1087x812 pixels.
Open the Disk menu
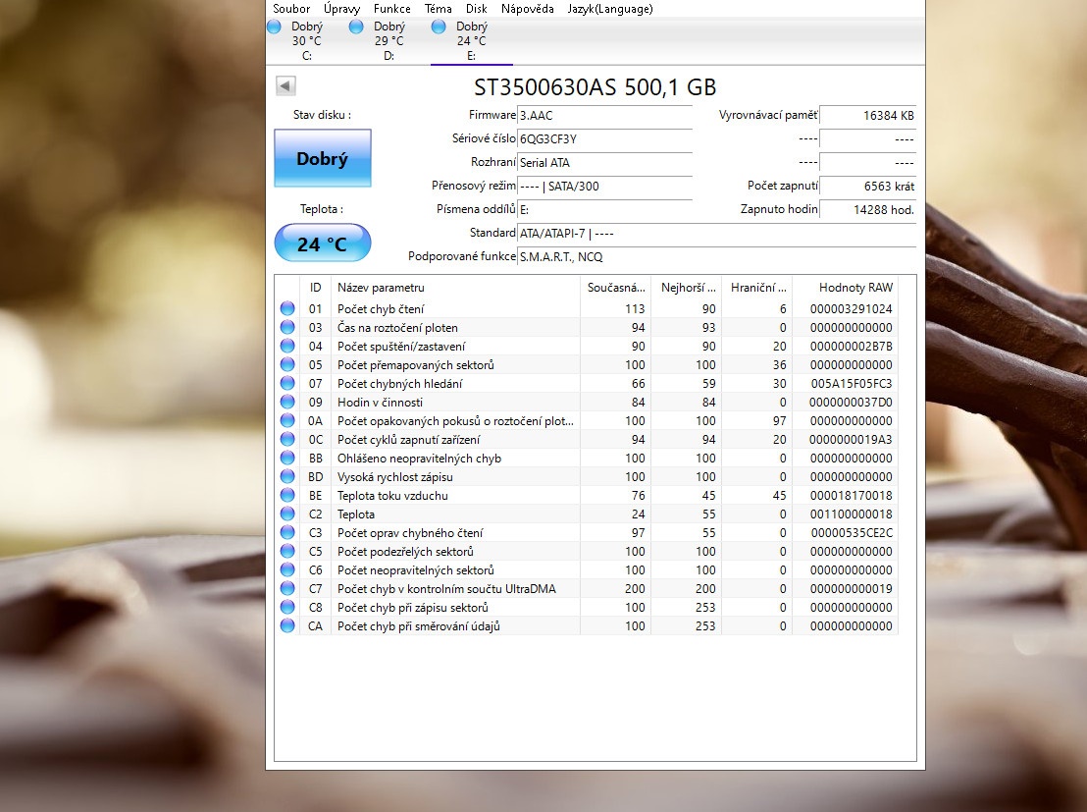pyautogui.click(x=476, y=8)
